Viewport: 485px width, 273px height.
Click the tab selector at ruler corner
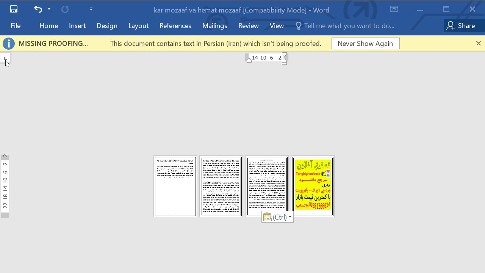pos(5,58)
